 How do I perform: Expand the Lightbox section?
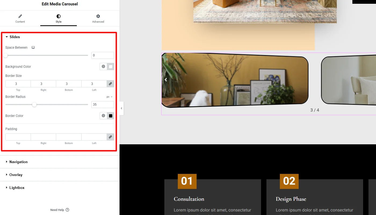[60, 188]
